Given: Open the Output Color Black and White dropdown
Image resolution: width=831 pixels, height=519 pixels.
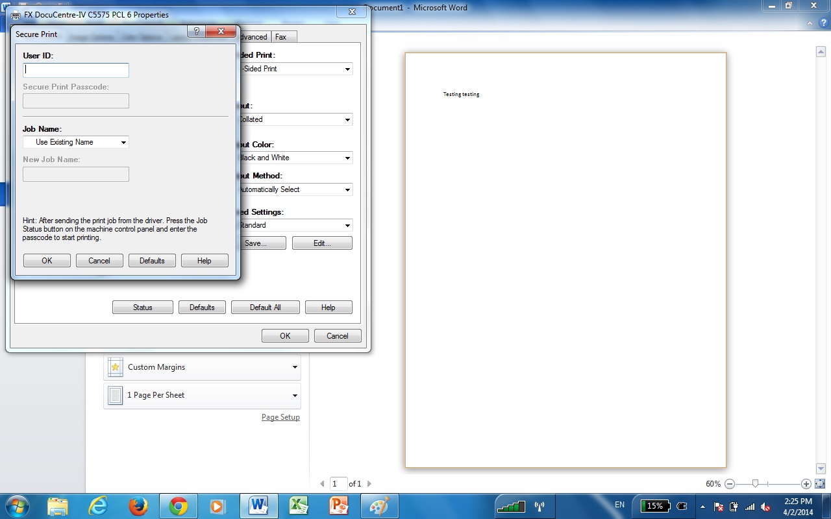Looking at the screenshot, I should point(294,158).
